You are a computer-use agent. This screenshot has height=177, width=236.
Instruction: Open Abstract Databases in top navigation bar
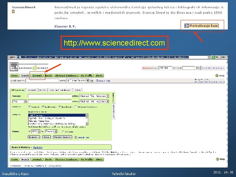(x=67, y=76)
